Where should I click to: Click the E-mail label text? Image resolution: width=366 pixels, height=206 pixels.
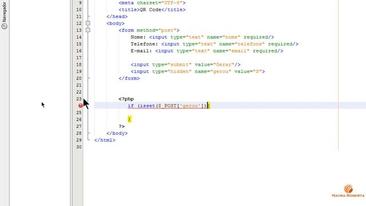141,51
